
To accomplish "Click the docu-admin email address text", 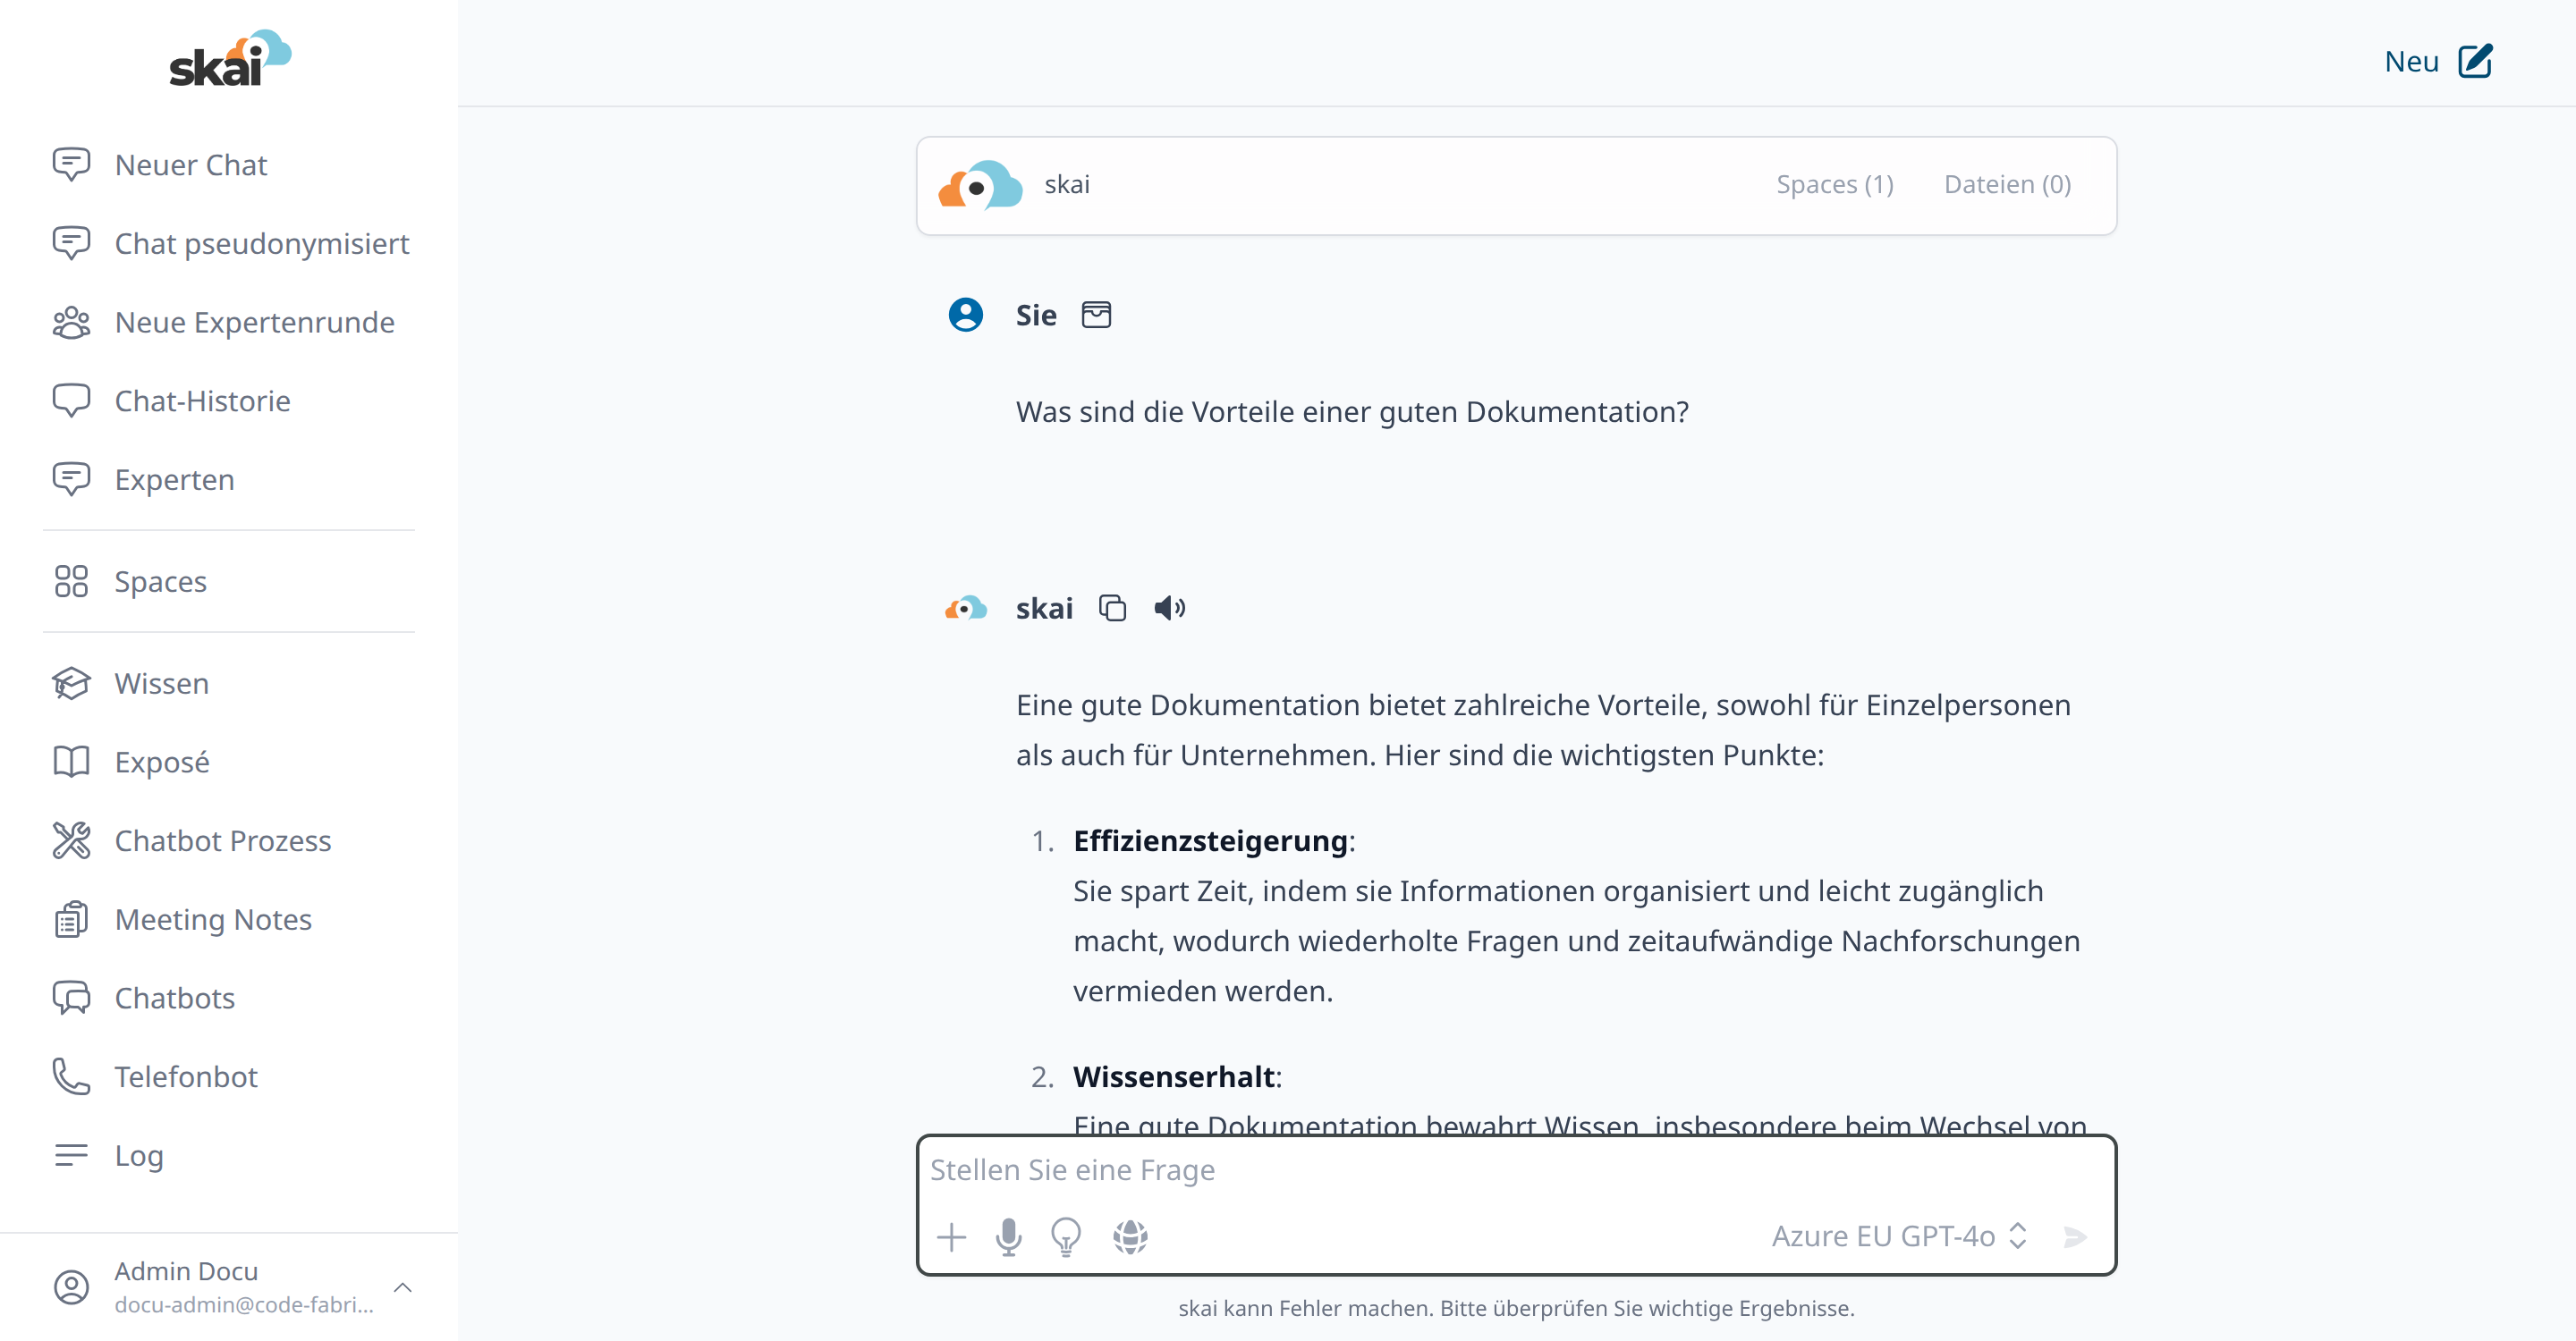I will pyautogui.click(x=244, y=1304).
